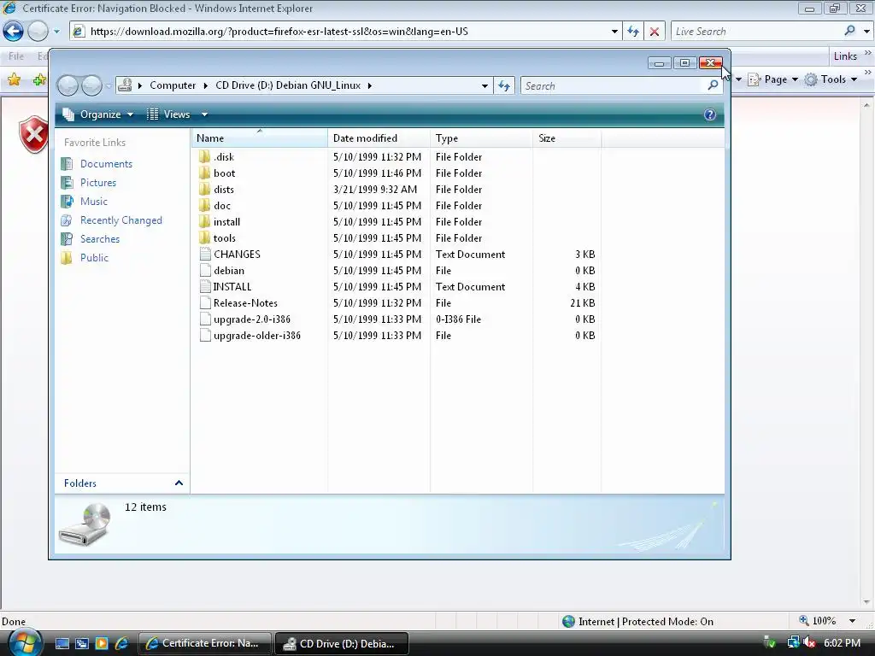The height and width of the screenshot is (656, 875).
Task: Sort files by Date modified column
Action: (x=379, y=138)
